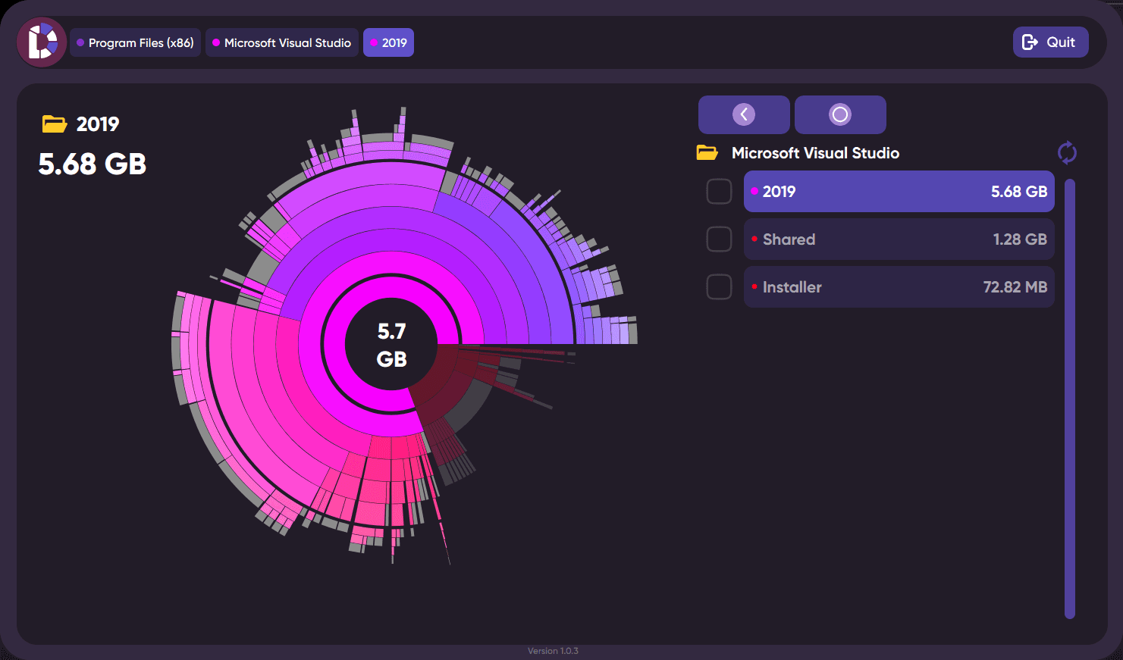Viewport: 1123px width, 660px height.
Task: Click the folder icon next to the 2019 heading
Action: click(x=54, y=124)
